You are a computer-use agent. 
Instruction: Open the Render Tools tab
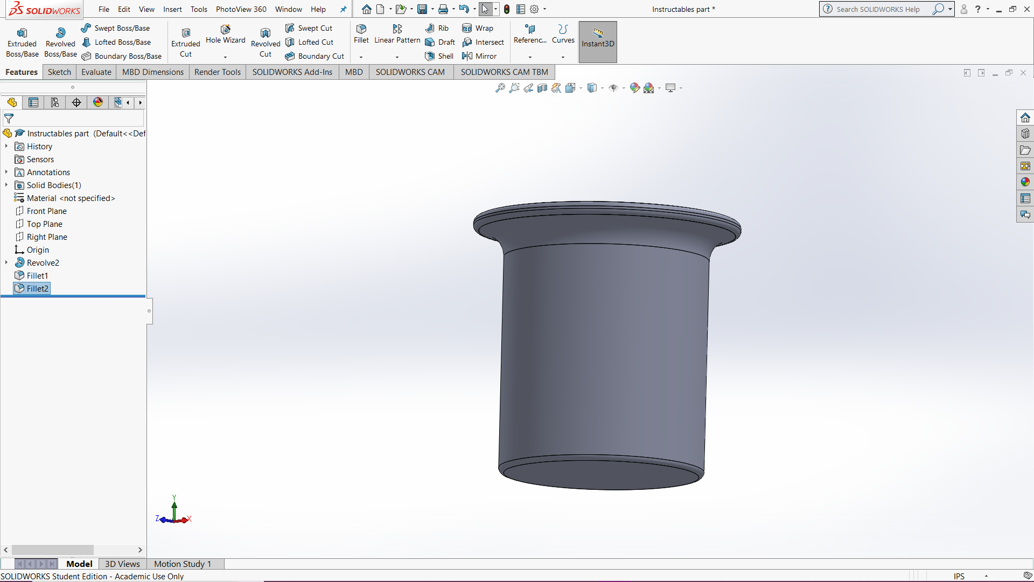click(218, 72)
